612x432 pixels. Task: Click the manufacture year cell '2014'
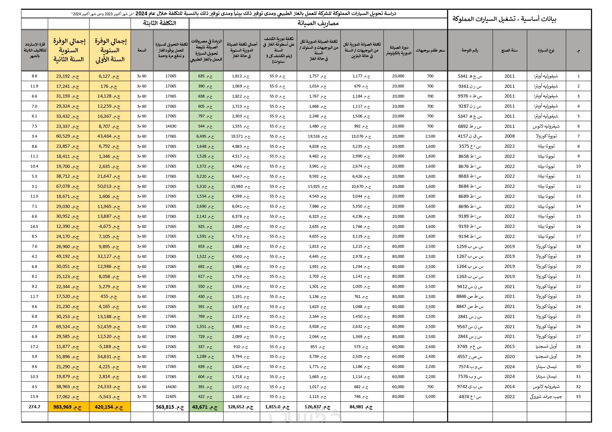coord(509,387)
